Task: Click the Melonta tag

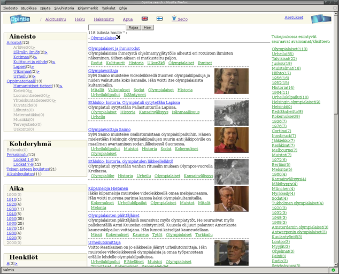Action: (x=98, y=208)
